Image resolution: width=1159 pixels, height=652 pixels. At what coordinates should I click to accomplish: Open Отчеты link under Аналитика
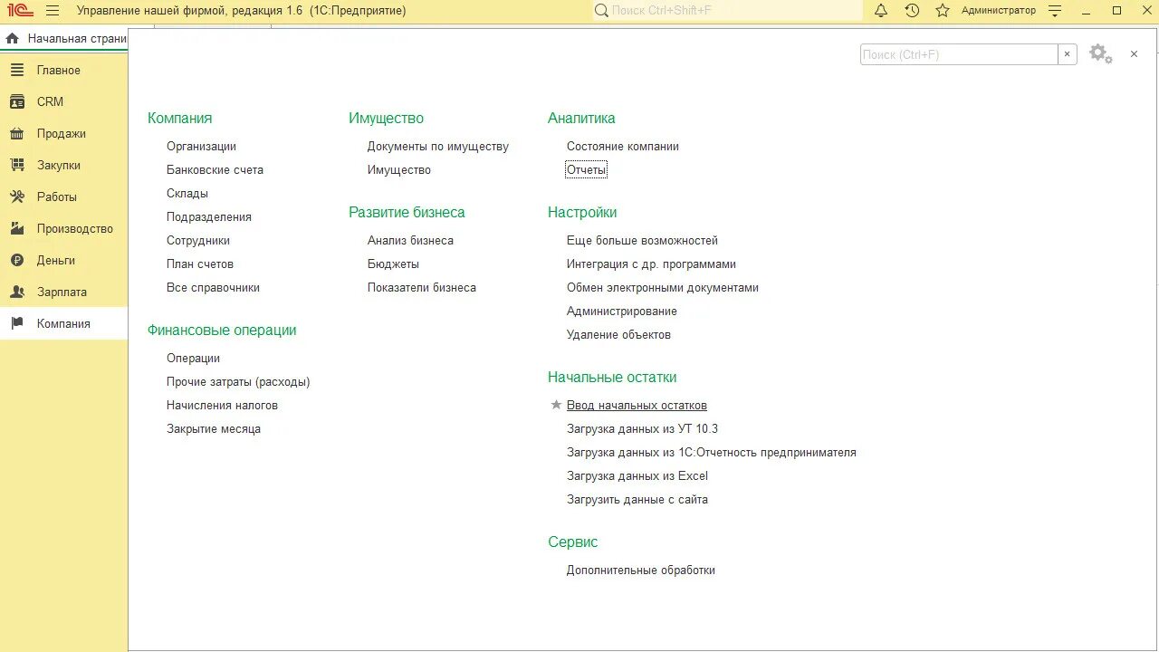point(586,169)
